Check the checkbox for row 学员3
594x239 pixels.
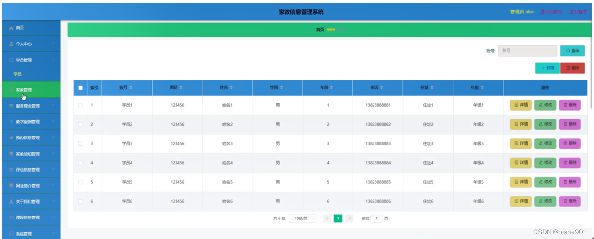[x=81, y=144]
